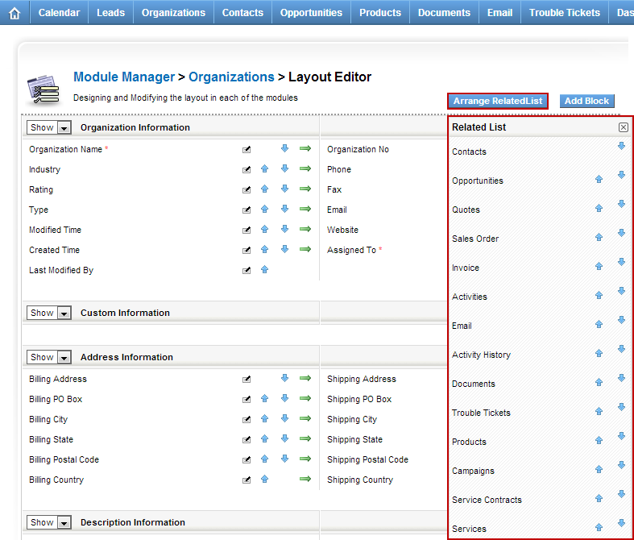
Task: Move Campaigns up in Related List
Action: pos(599,469)
